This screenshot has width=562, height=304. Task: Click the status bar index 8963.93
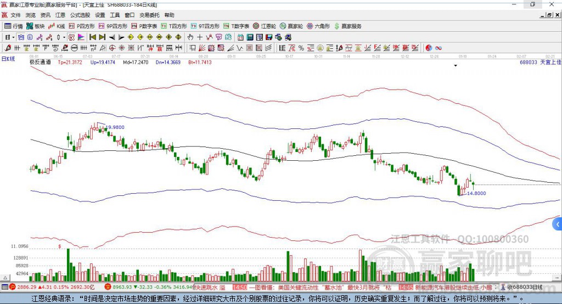coord(122,287)
